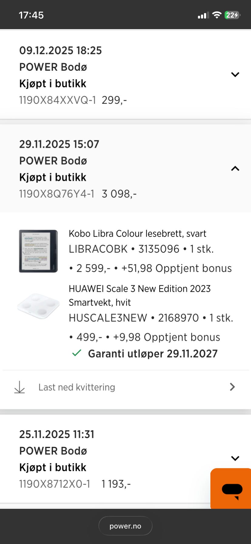Image resolution: width=251 pixels, height=544 pixels.
Task: Tap the 17:45 clock in status bar
Action: tap(31, 15)
